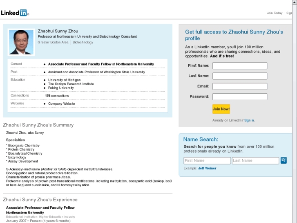
Task: Click Zhaohui Sunny Zhou's Summary heading
Action: point(38,125)
